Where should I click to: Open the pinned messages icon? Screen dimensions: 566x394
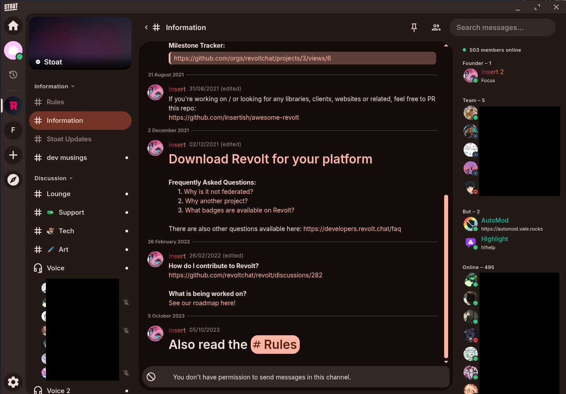pyautogui.click(x=414, y=27)
